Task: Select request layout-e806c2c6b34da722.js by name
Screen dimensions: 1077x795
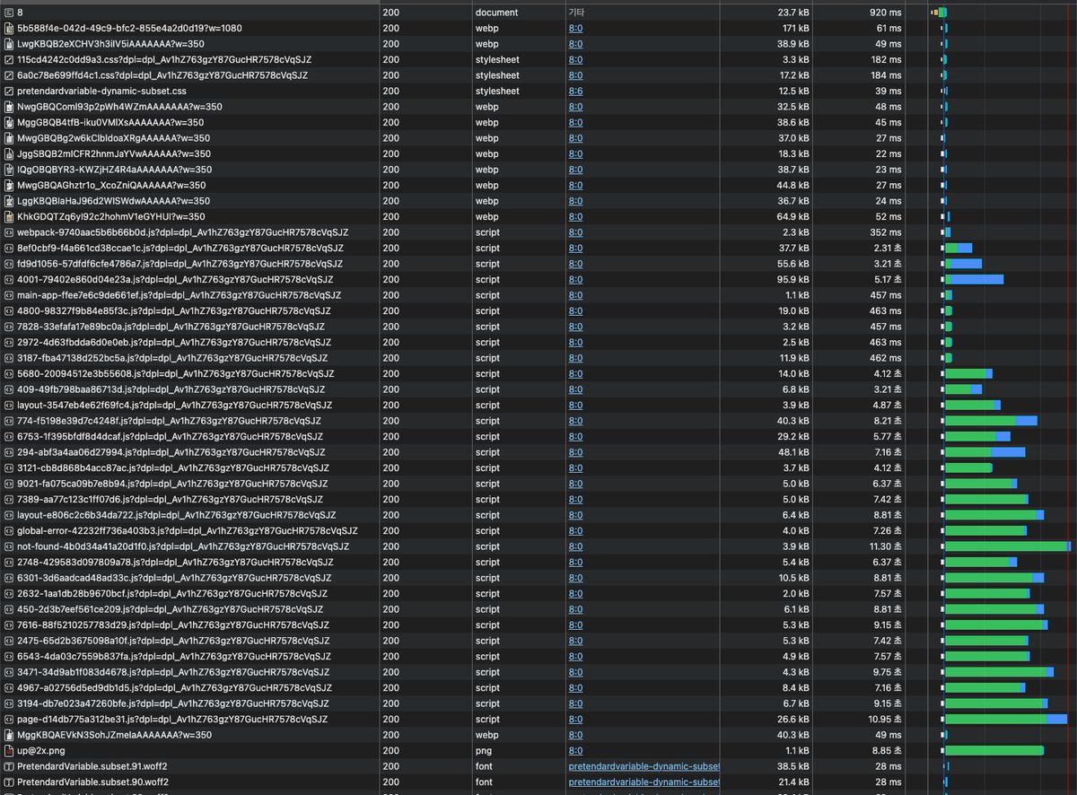Action: [177, 515]
